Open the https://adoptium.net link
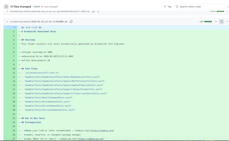 pos(91,139)
